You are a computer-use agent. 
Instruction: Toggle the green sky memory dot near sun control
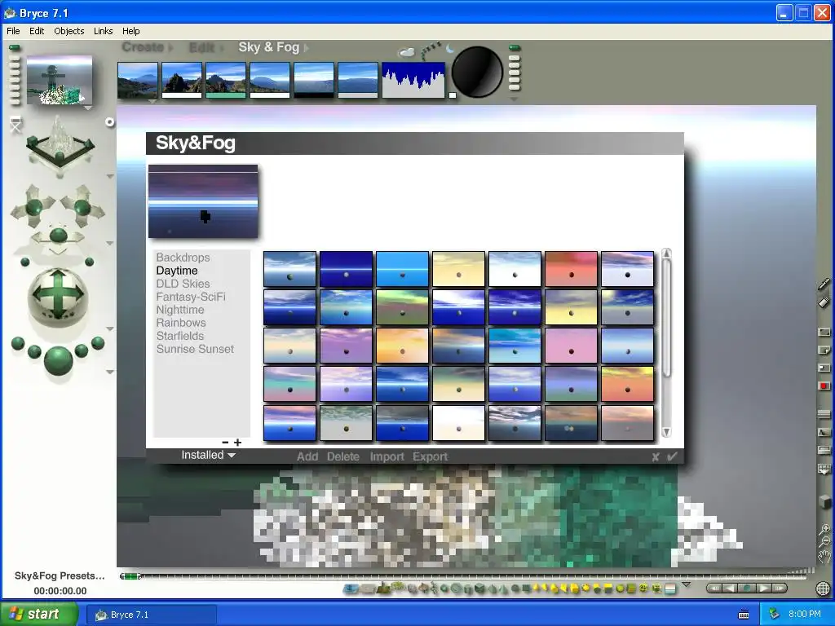tap(514, 48)
